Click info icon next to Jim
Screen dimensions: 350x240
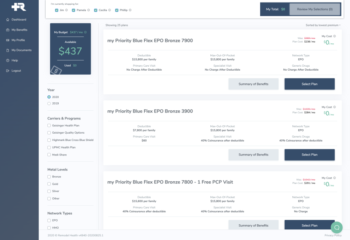pyautogui.click(x=66, y=10)
